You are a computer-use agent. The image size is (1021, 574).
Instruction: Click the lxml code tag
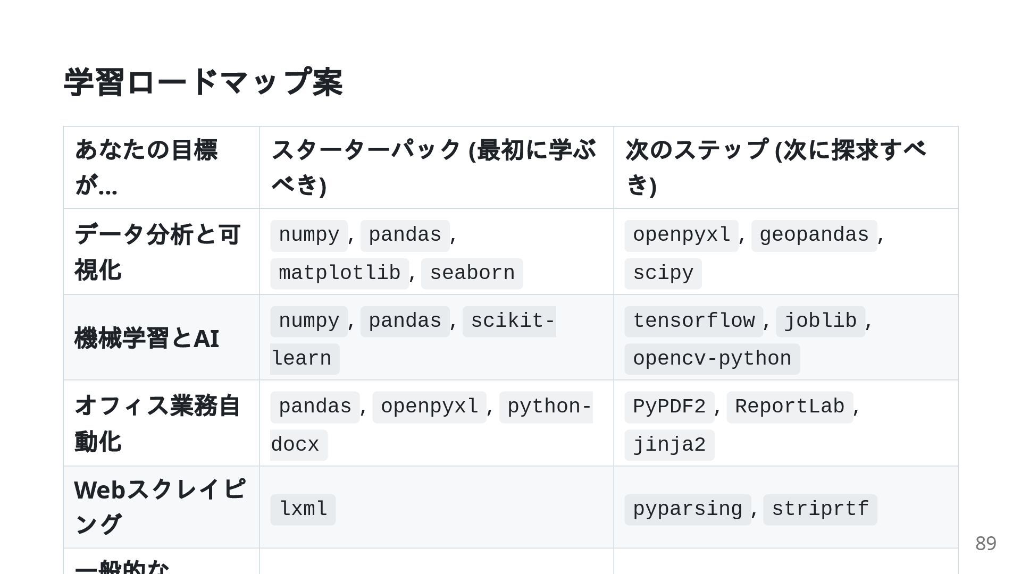point(303,510)
